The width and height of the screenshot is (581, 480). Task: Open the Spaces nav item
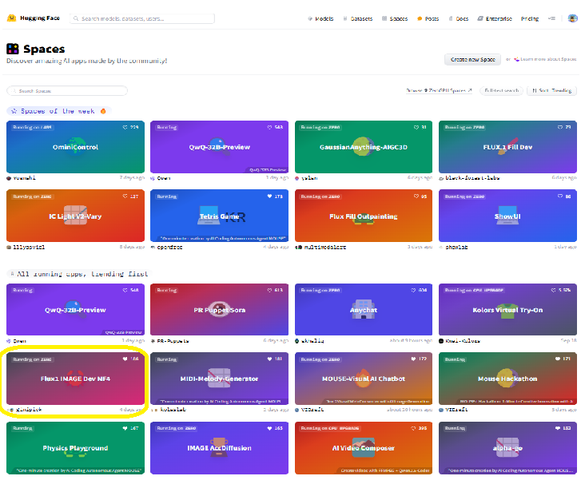coord(395,18)
